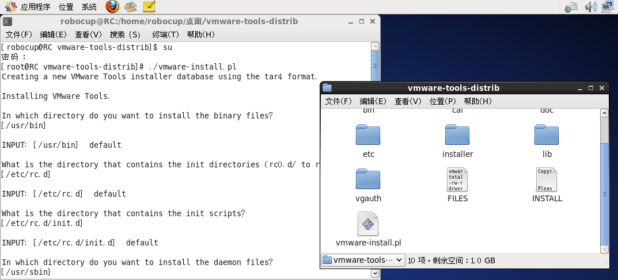
Task: Open file manager 编辑(E) menu
Action: pyautogui.click(x=373, y=101)
